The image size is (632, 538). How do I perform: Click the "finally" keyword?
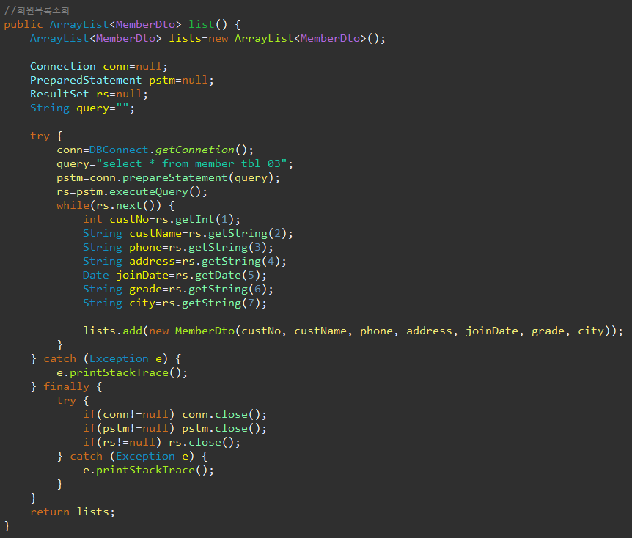click(x=66, y=387)
